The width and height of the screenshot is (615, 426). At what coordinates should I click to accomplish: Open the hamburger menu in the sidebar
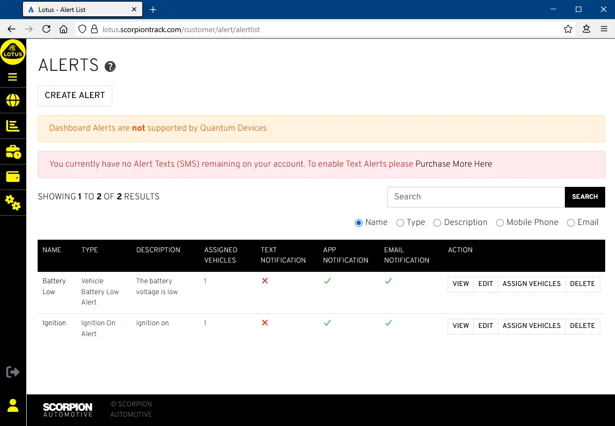tap(13, 77)
